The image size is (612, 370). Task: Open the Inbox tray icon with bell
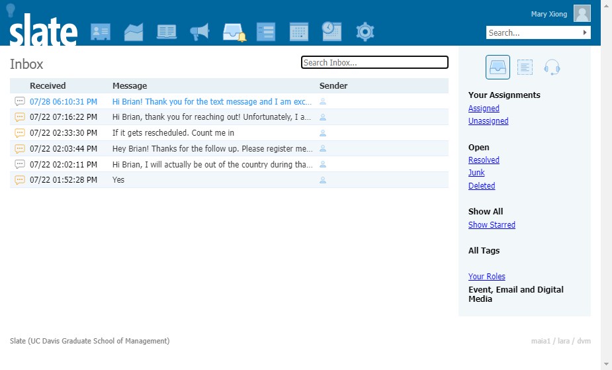coord(234,32)
